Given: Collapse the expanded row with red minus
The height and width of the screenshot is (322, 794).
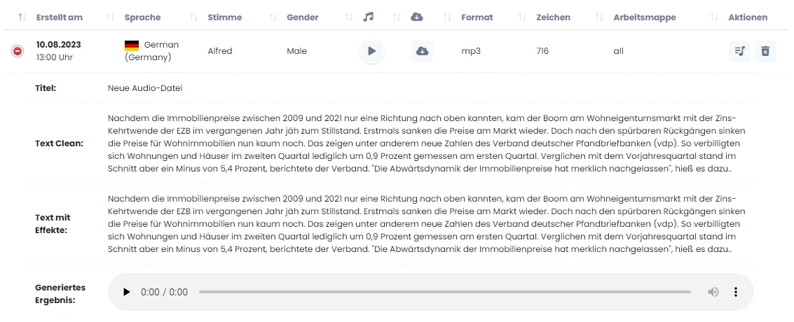Looking at the screenshot, I should tap(18, 51).
